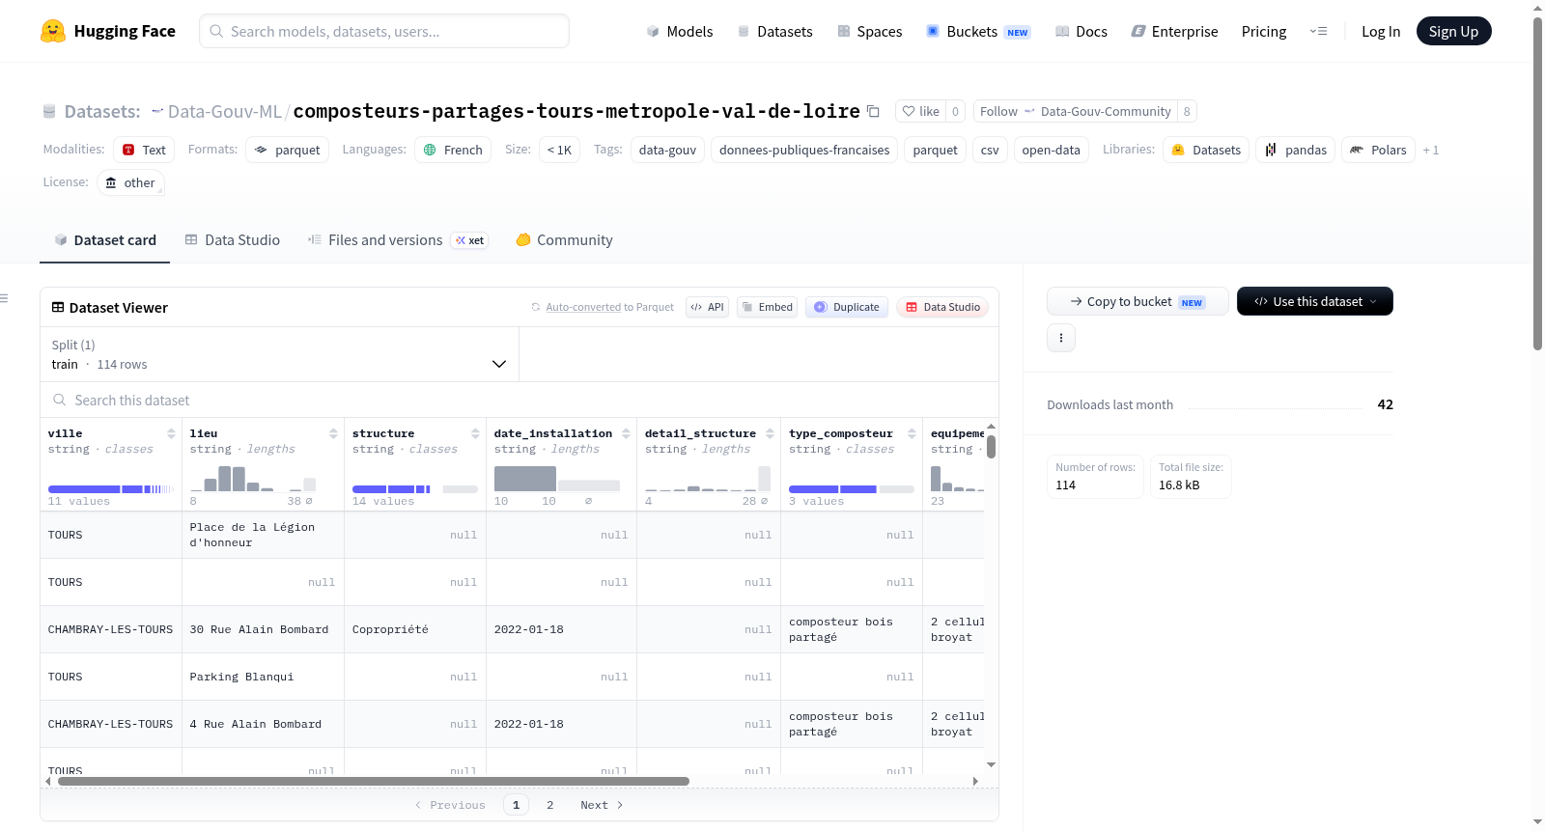Click the Log In link

pos(1380,31)
